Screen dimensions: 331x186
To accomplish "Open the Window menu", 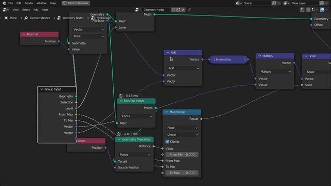I will click(x=41, y=3).
